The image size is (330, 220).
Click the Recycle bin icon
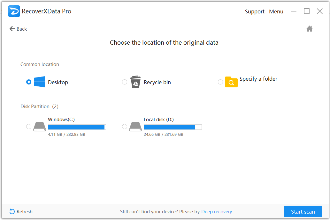135,82
